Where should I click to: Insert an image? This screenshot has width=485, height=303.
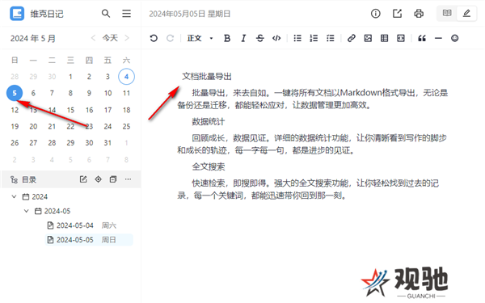click(368, 38)
